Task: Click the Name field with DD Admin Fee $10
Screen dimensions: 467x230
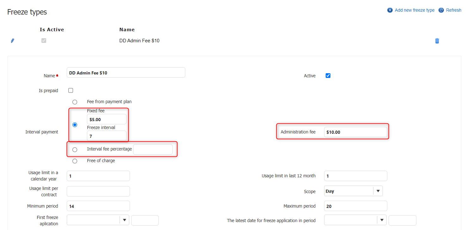Action: click(x=126, y=73)
